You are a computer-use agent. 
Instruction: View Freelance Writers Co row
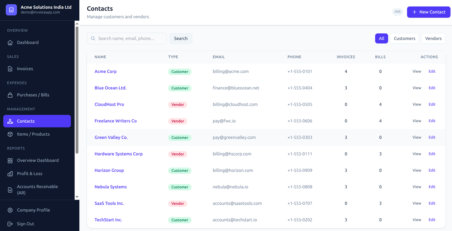(x=417, y=121)
